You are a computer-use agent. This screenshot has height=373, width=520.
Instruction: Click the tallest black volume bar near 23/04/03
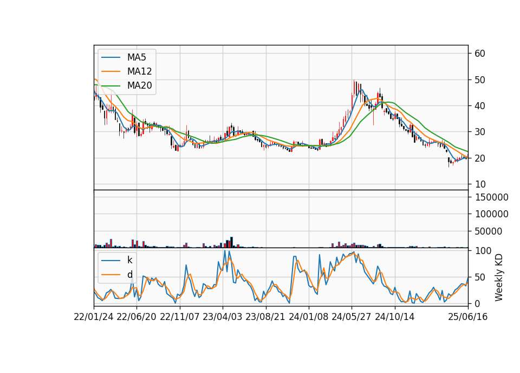click(x=231, y=242)
